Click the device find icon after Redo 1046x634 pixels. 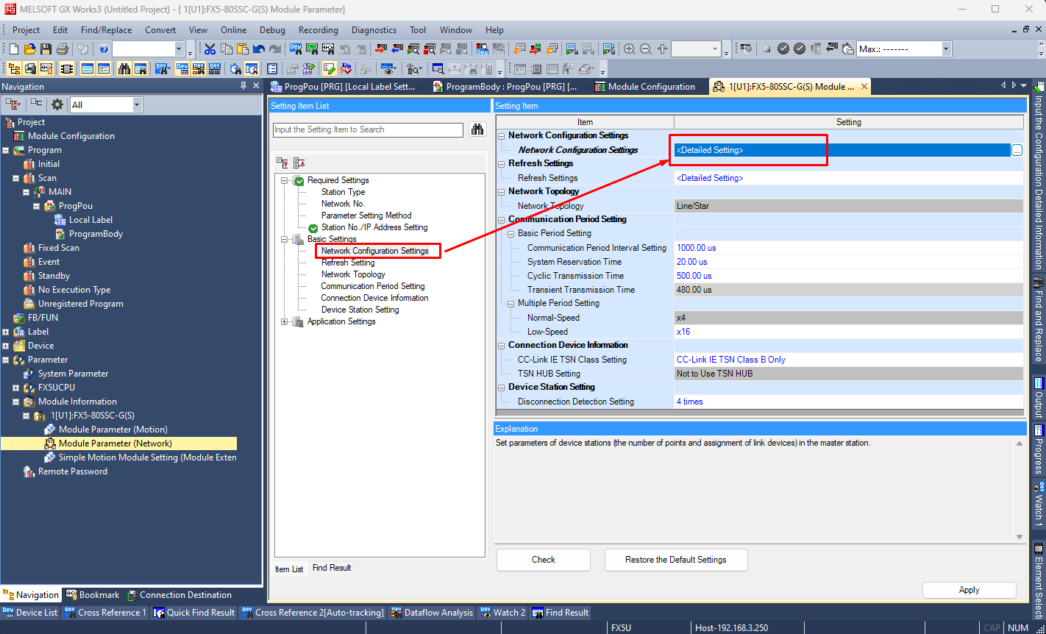click(296, 49)
